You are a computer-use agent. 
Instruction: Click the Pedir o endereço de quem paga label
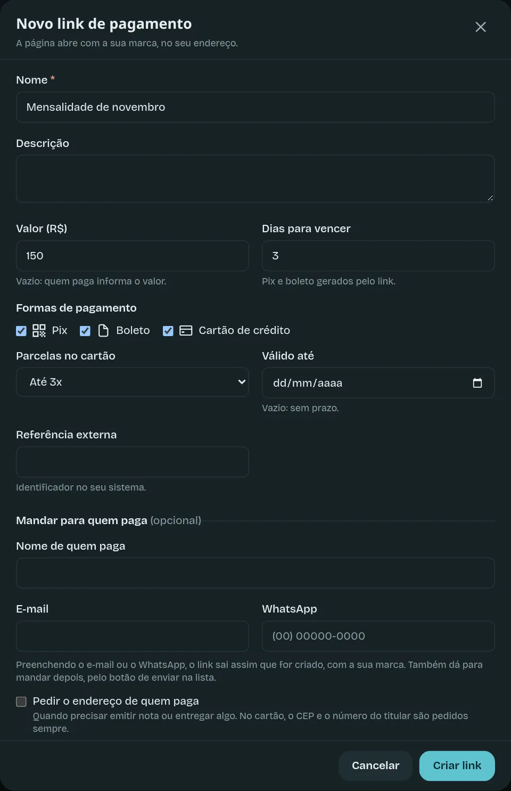tap(116, 701)
